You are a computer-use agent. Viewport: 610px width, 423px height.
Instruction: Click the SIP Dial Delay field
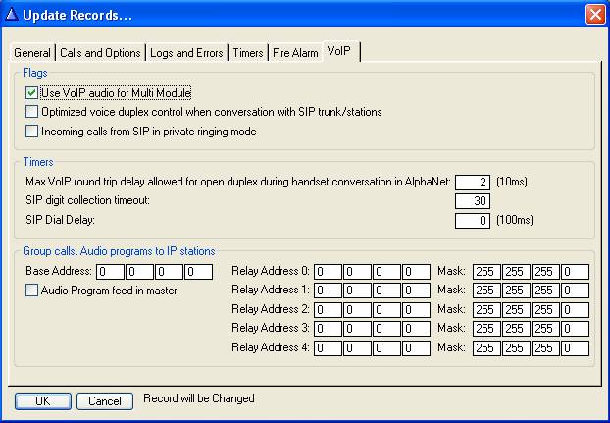point(473,221)
